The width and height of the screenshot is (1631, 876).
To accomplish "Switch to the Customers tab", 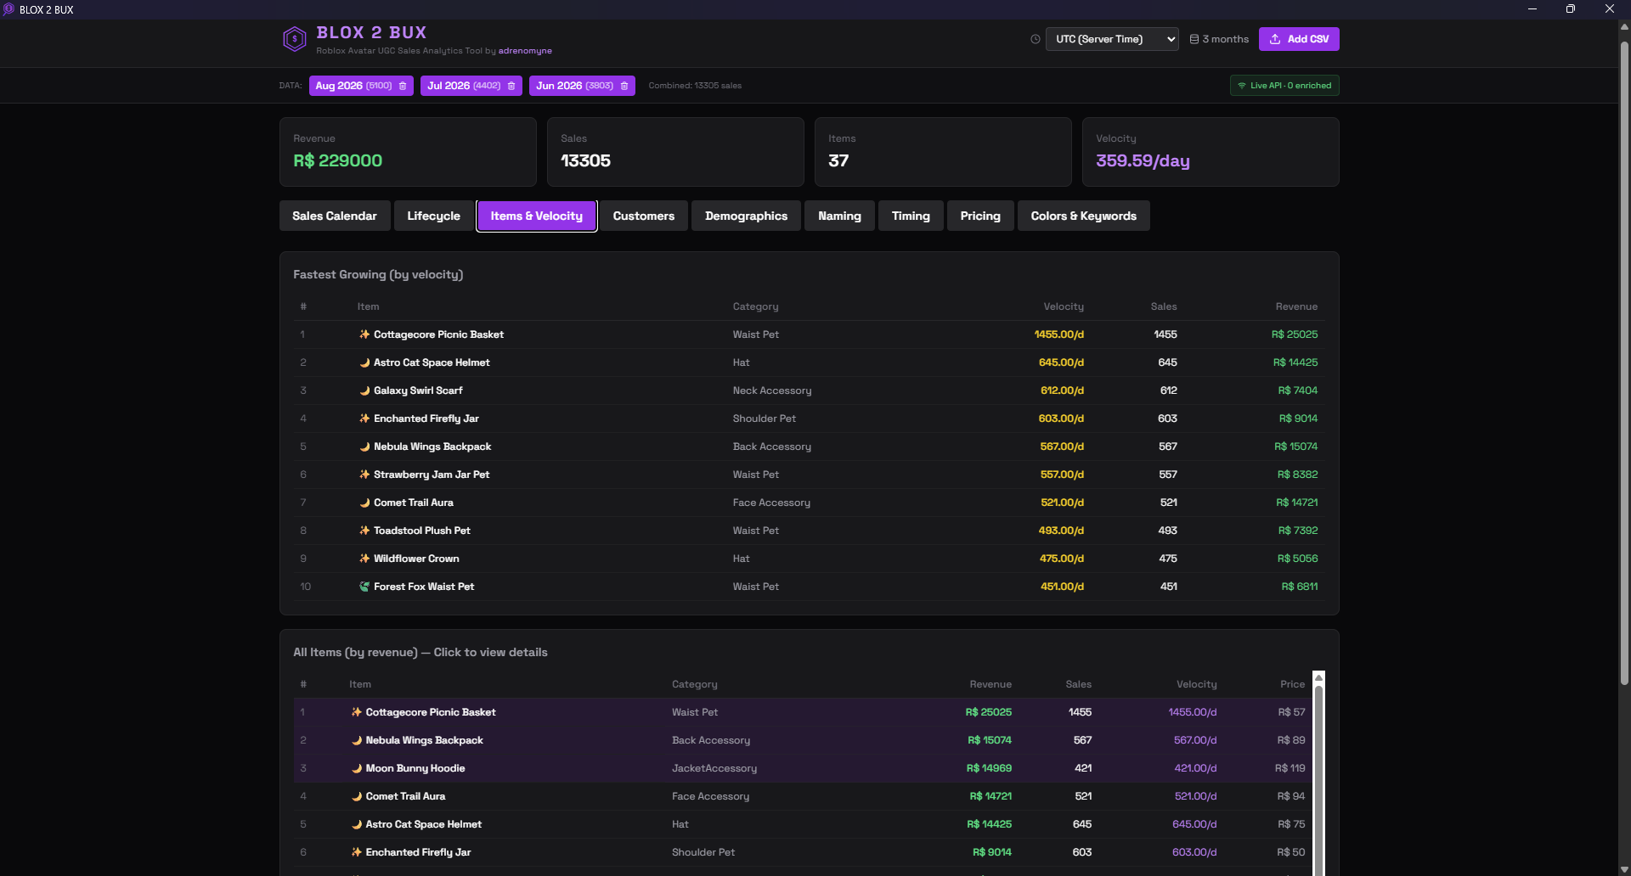I will (x=644, y=216).
